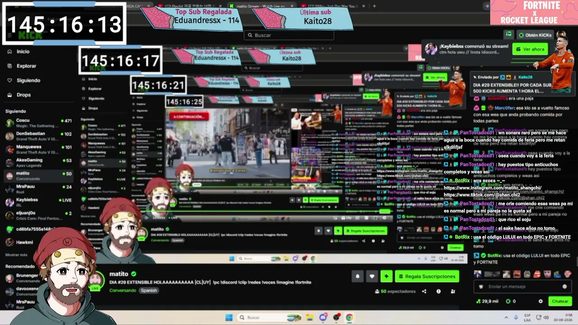Image resolution: width=578 pixels, height=325 pixels.
Task: Select the matito channel in the sidebar
Action: coord(38,176)
